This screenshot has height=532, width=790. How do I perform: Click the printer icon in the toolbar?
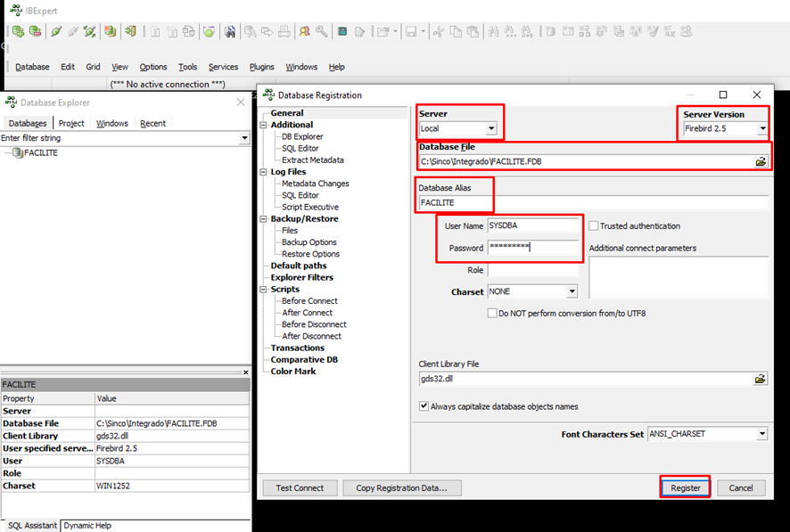(x=284, y=31)
